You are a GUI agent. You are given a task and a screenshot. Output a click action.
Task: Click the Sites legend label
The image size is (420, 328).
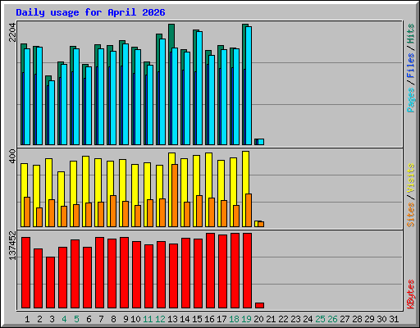point(411,215)
